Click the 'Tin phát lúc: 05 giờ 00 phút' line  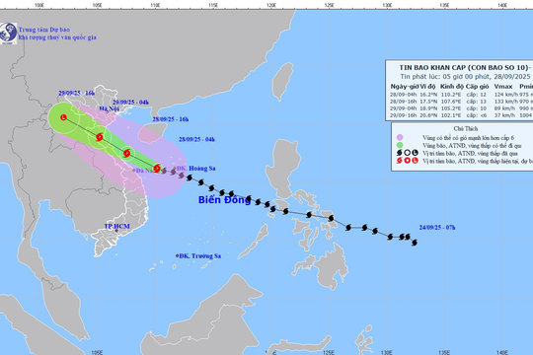[x=445, y=77]
